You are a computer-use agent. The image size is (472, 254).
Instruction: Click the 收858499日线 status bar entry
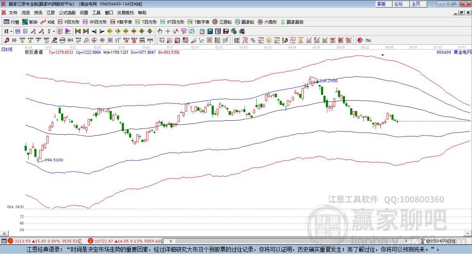438,241
